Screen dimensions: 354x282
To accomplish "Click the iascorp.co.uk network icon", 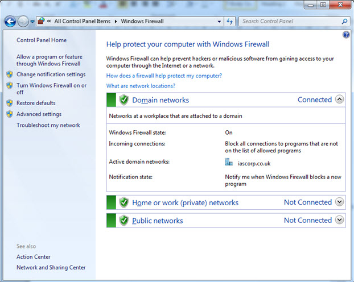I will [x=229, y=162].
